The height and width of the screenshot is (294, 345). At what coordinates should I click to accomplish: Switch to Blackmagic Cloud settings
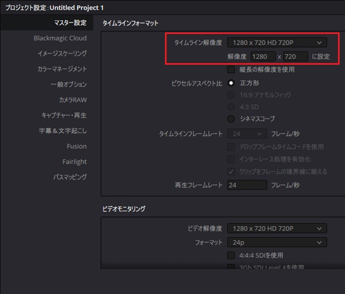click(x=60, y=38)
